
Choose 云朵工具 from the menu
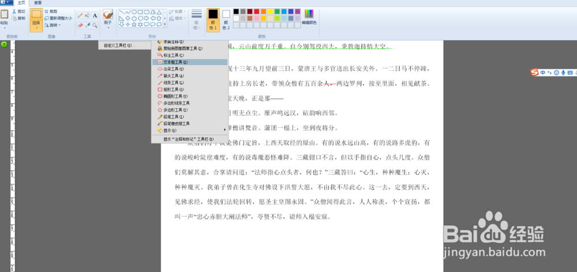pyautogui.click(x=189, y=69)
